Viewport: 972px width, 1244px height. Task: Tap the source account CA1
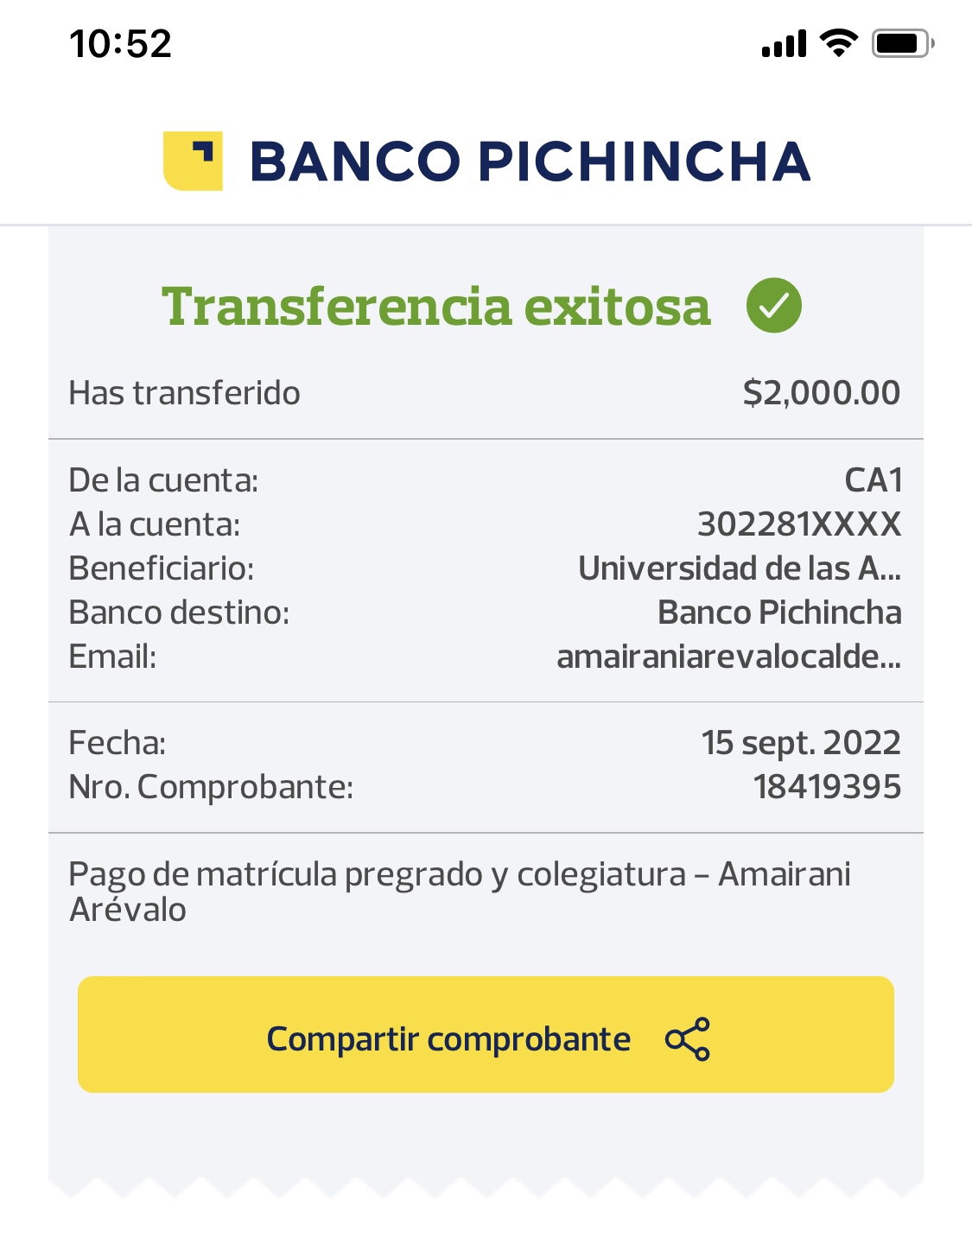tap(874, 480)
